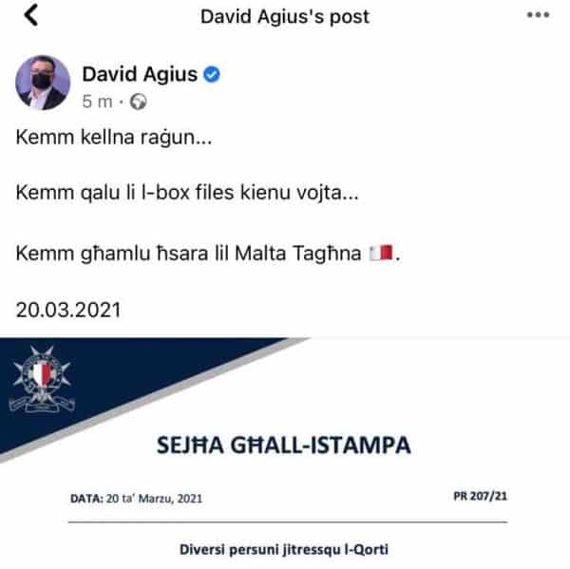Click the police crest logo in image
The height and width of the screenshot is (569, 570).
pyautogui.click(x=42, y=379)
